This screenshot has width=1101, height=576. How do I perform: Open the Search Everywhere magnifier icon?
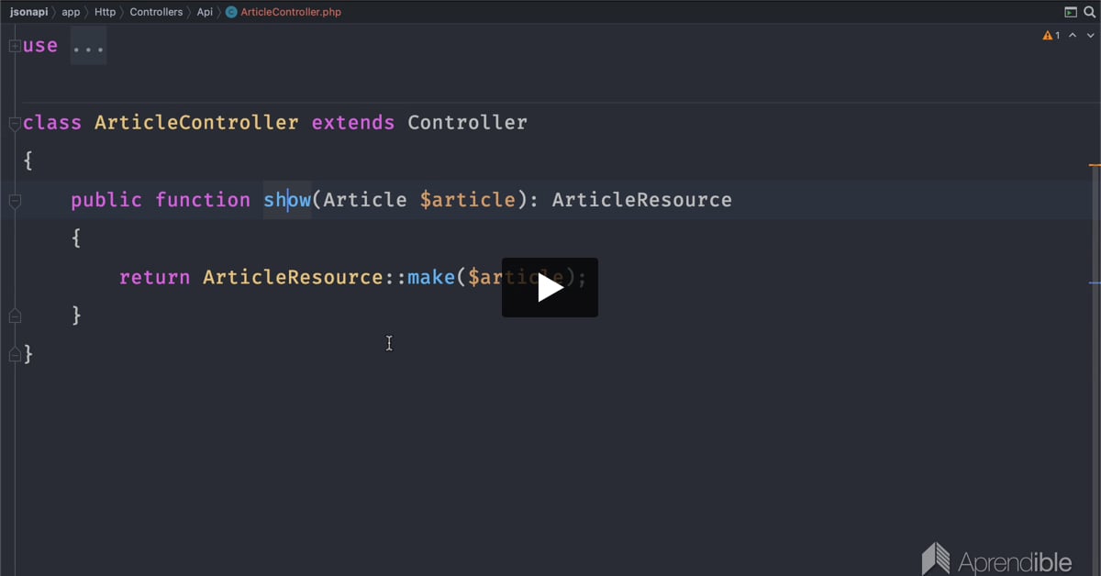coord(1088,12)
